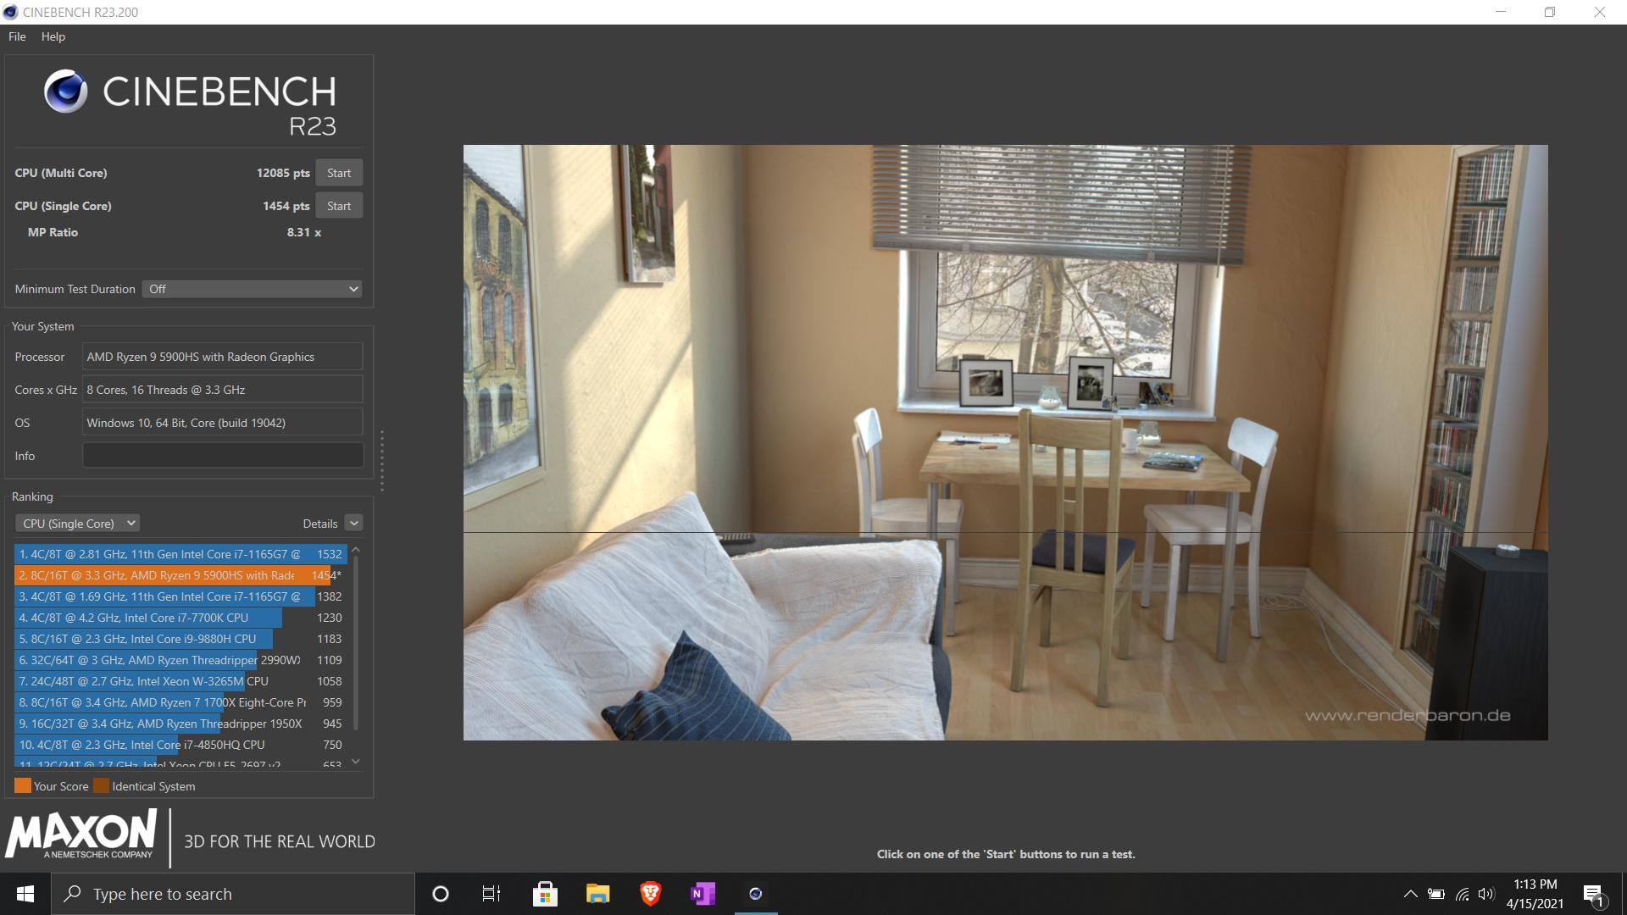The height and width of the screenshot is (915, 1627).
Task: Launch Brave browser from taskbar
Action: coord(650,894)
